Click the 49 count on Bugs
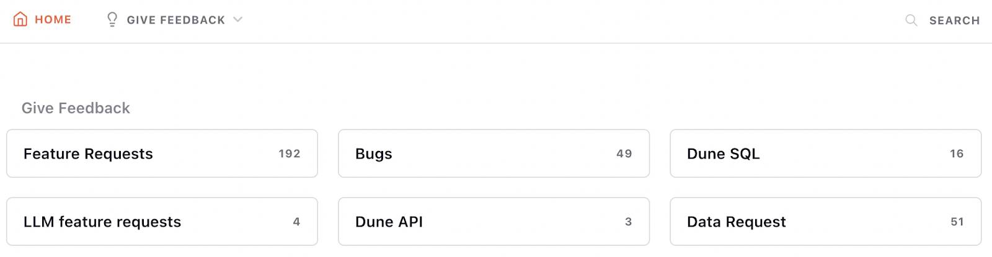The image size is (992, 257). point(624,154)
